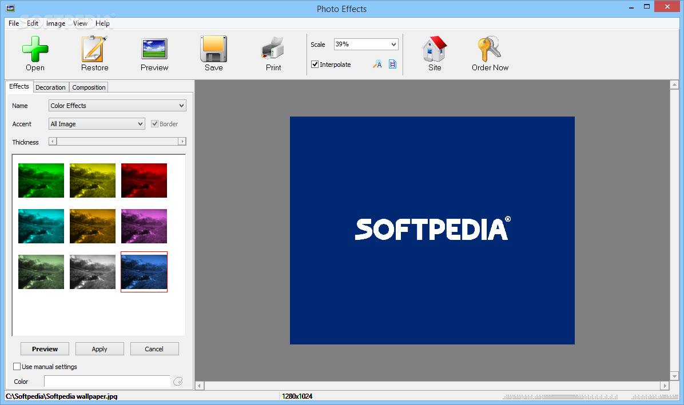Select the green color effect thumbnail

[41, 181]
